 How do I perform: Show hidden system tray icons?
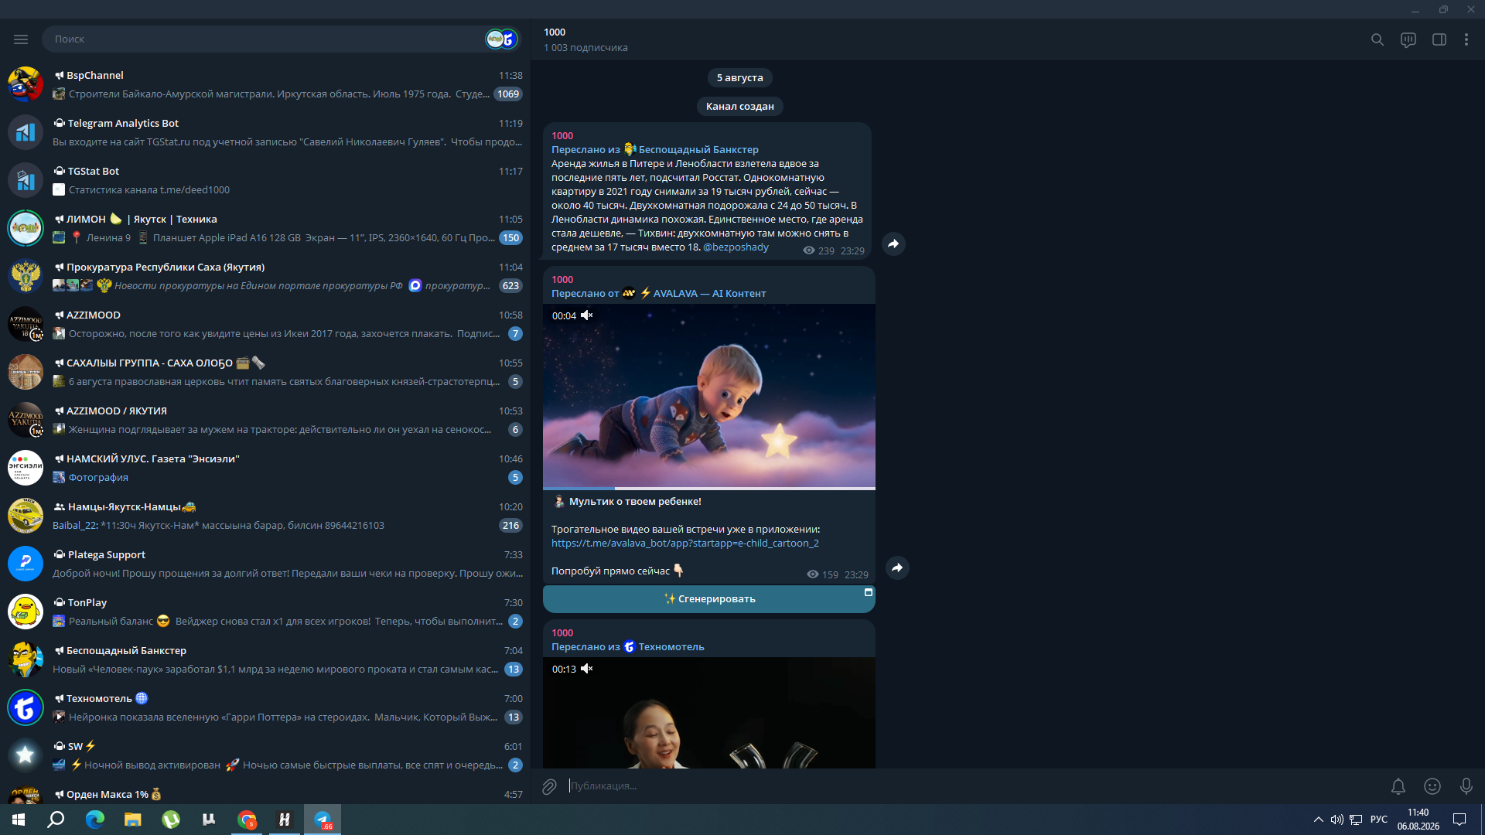[x=1318, y=820]
